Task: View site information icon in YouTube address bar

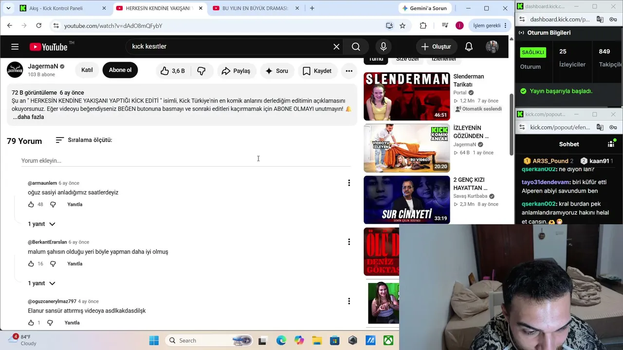Action: click(55, 26)
